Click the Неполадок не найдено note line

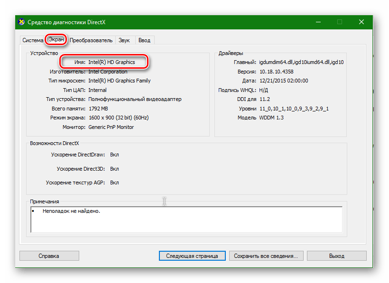71,211
